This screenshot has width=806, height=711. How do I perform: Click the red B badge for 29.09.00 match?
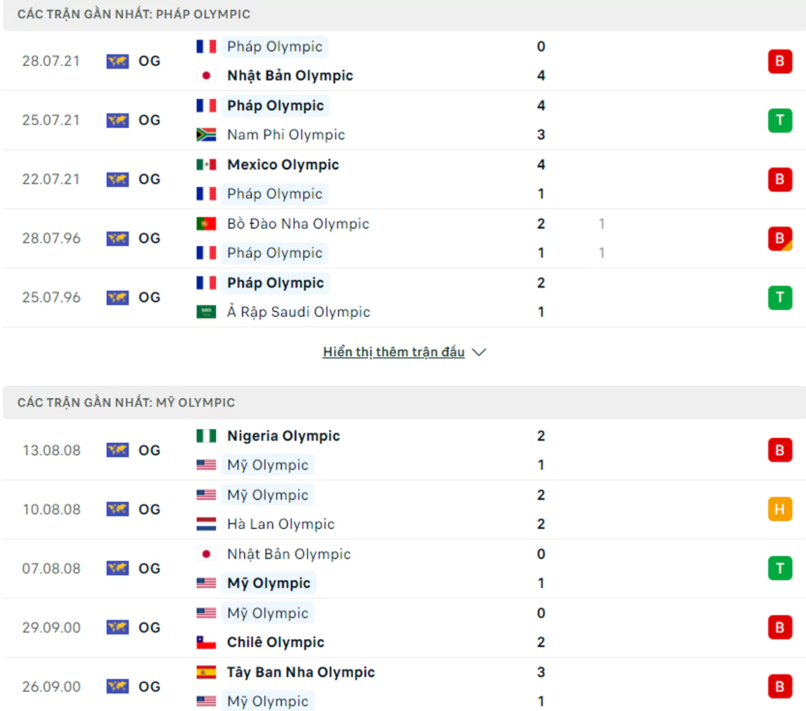(780, 627)
